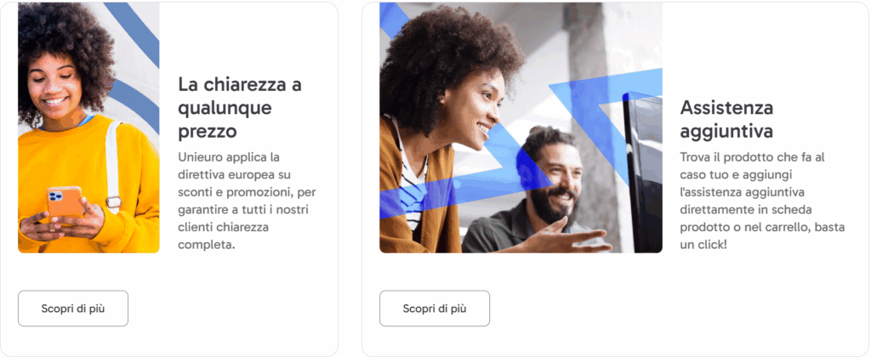Click the text starting with Unieuro applica la direttiva
871x357 pixels.
pos(248,201)
